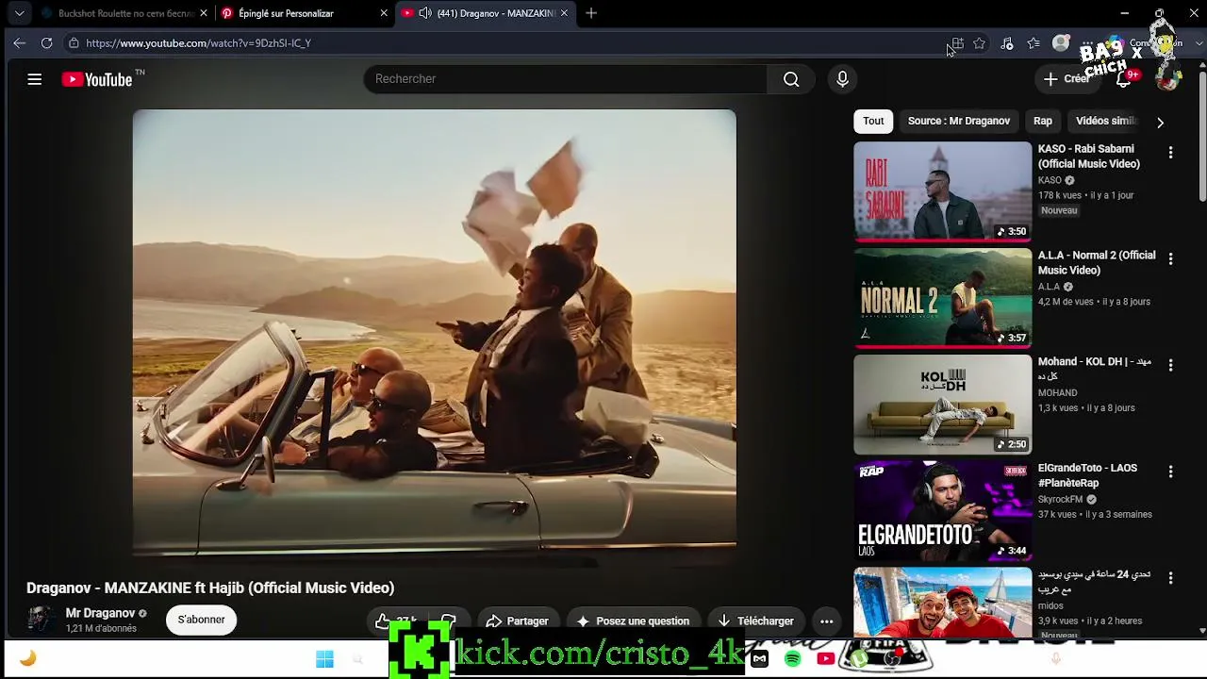Open the Mr Draganov channel name link
This screenshot has width=1207, height=679.
100,613
